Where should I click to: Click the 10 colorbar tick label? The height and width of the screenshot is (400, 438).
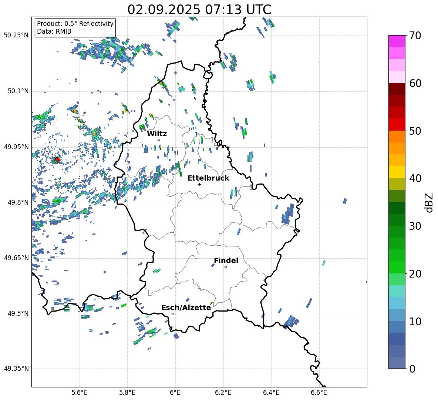point(415,321)
